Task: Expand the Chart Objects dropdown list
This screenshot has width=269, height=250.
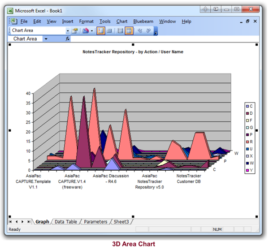Action: tap(68, 30)
